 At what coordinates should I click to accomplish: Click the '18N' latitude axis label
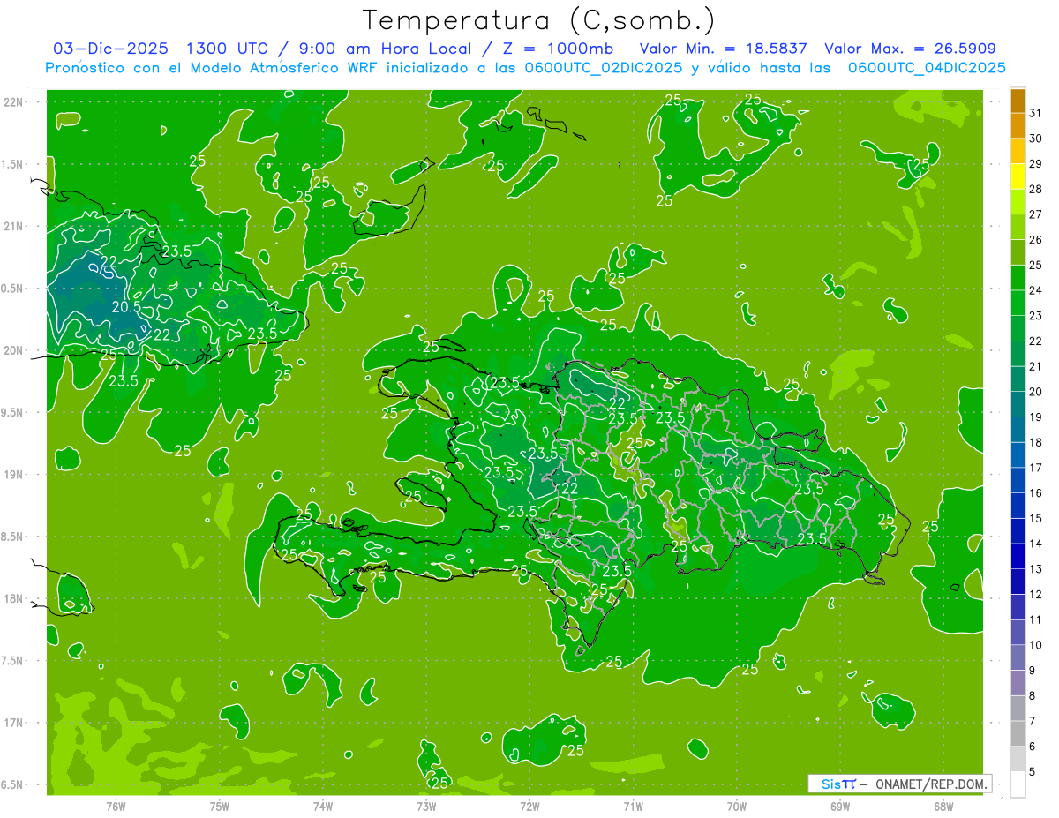pyautogui.click(x=14, y=598)
